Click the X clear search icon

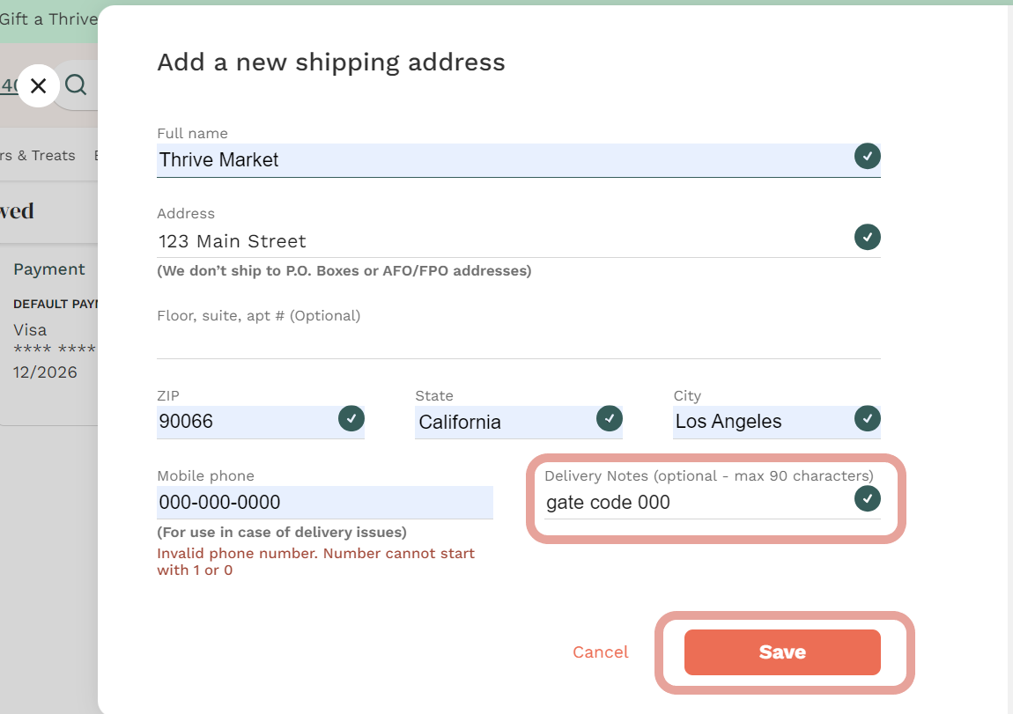pyautogui.click(x=38, y=85)
